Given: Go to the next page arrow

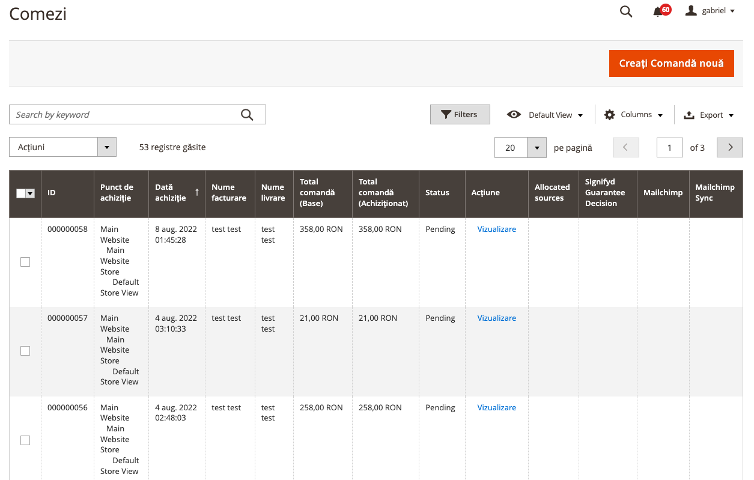Looking at the screenshot, I should click(730, 148).
